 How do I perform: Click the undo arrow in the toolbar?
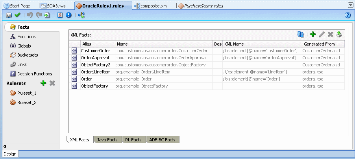(x=30, y=15)
